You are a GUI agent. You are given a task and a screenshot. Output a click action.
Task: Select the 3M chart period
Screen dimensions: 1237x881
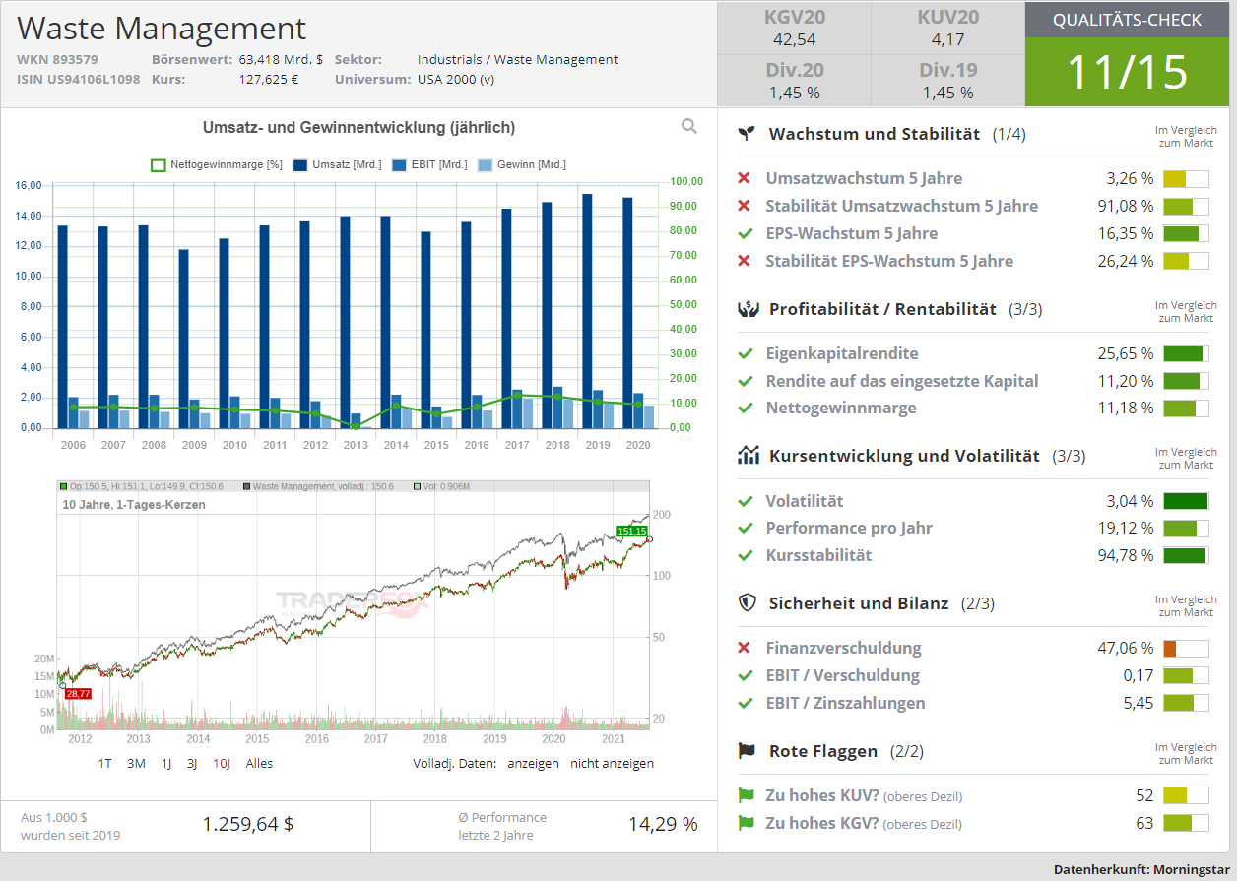(137, 763)
